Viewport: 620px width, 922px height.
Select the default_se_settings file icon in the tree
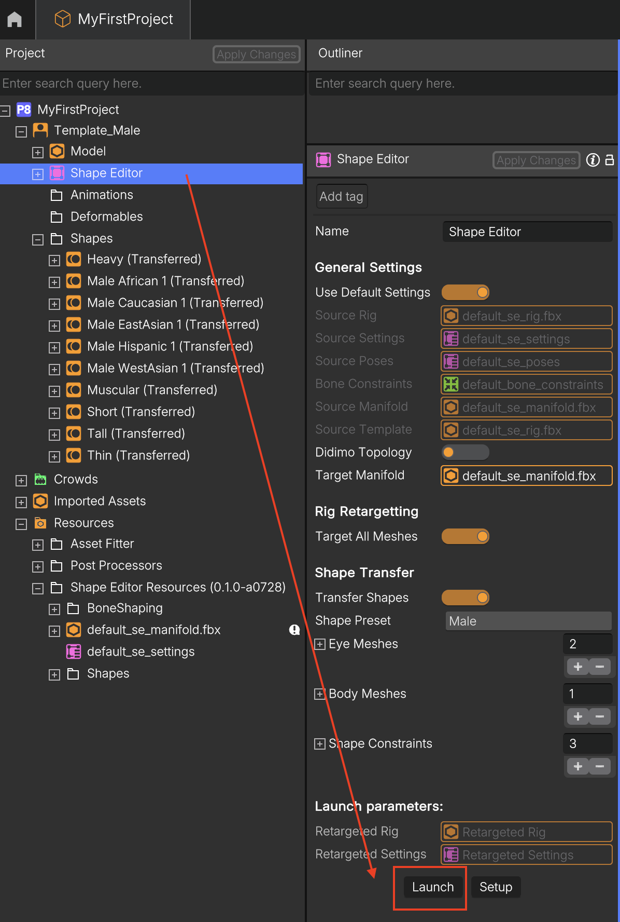tap(74, 652)
